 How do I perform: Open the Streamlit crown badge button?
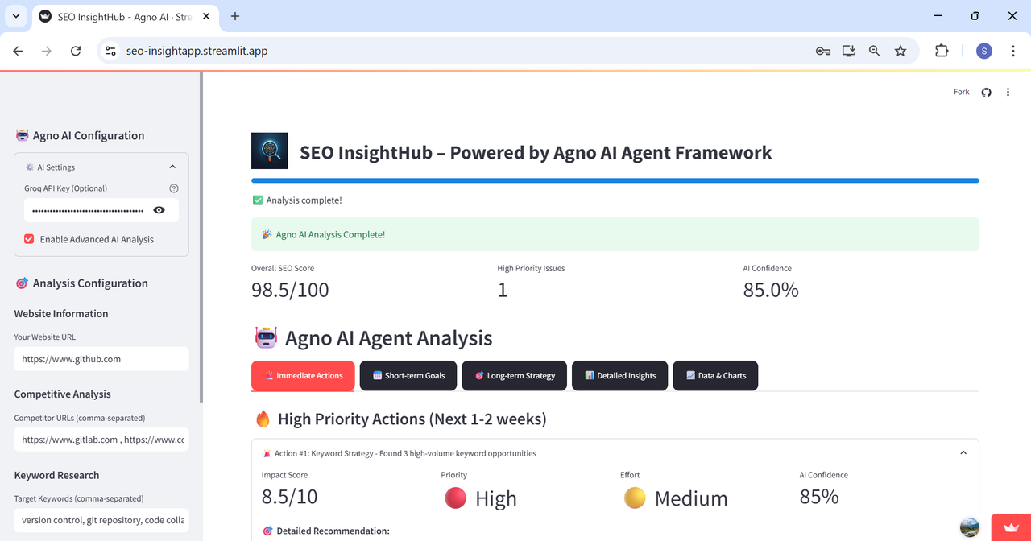(1011, 527)
